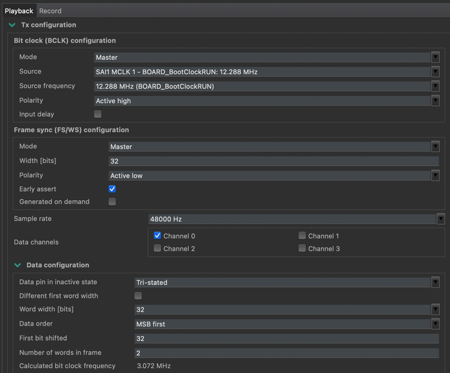Click the First bit shifted field

pos(286,338)
